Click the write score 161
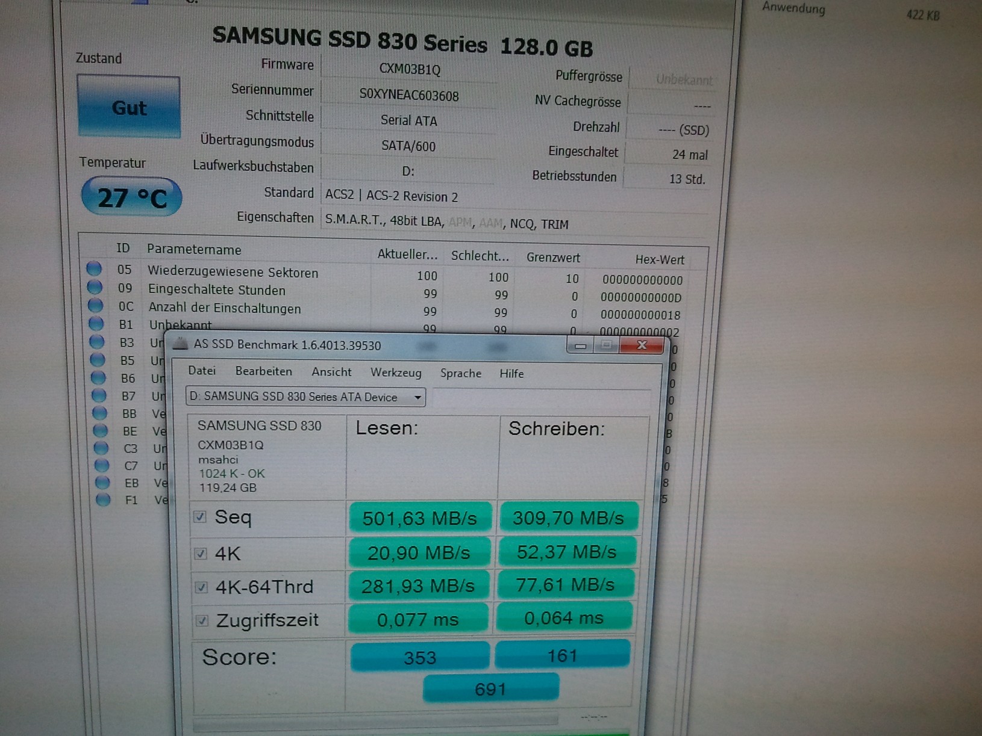 click(562, 655)
